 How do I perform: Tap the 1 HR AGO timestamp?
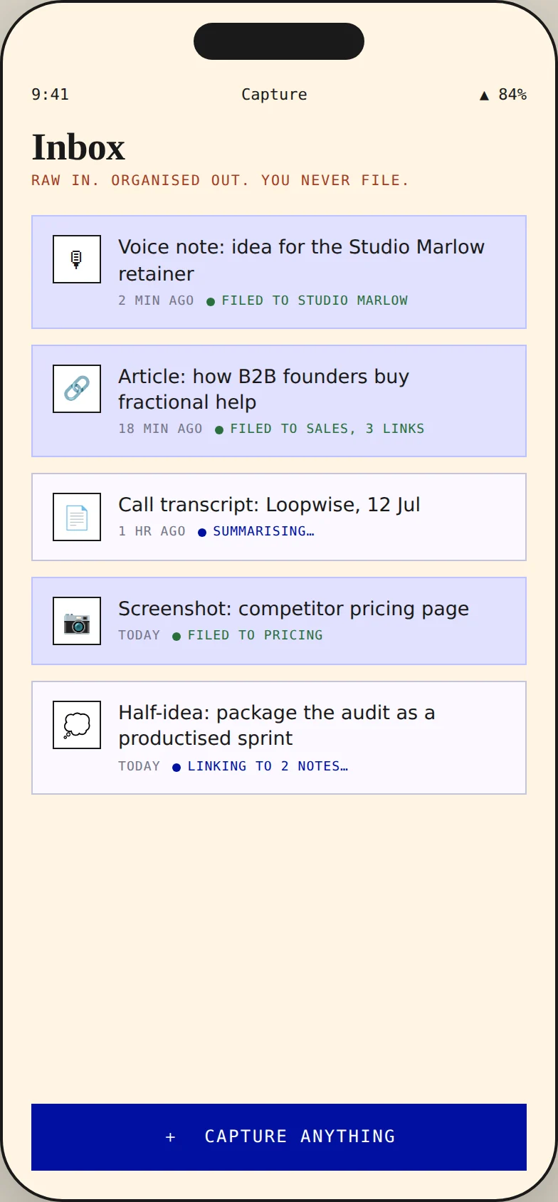[x=152, y=531]
